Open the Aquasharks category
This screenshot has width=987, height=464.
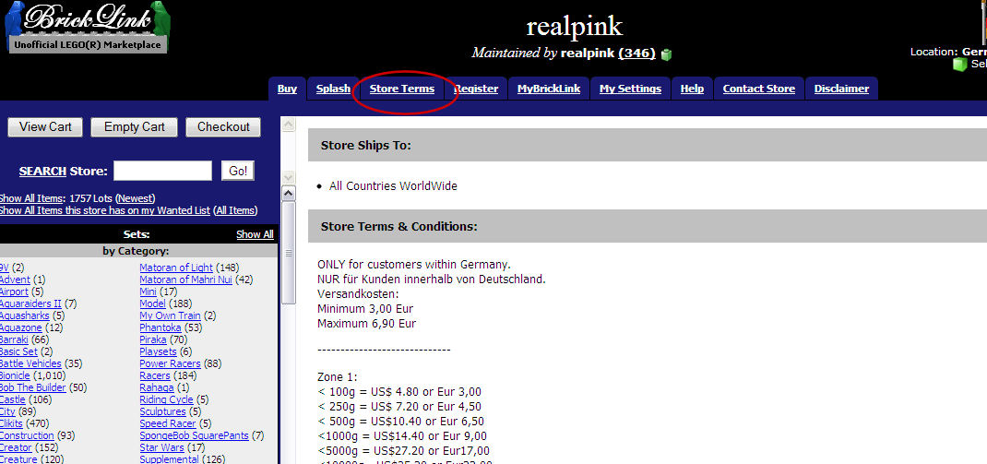25,315
